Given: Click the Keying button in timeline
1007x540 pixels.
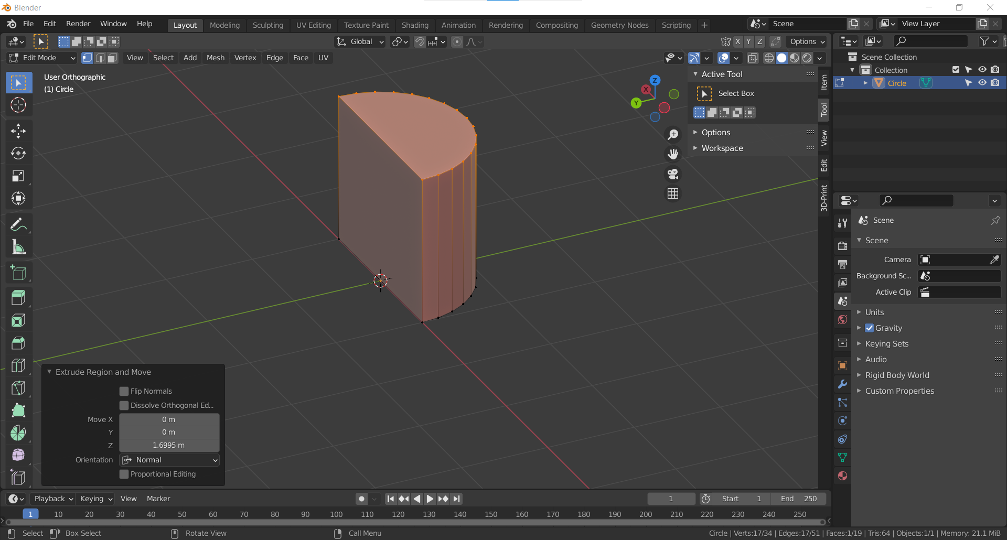Looking at the screenshot, I should (96, 499).
